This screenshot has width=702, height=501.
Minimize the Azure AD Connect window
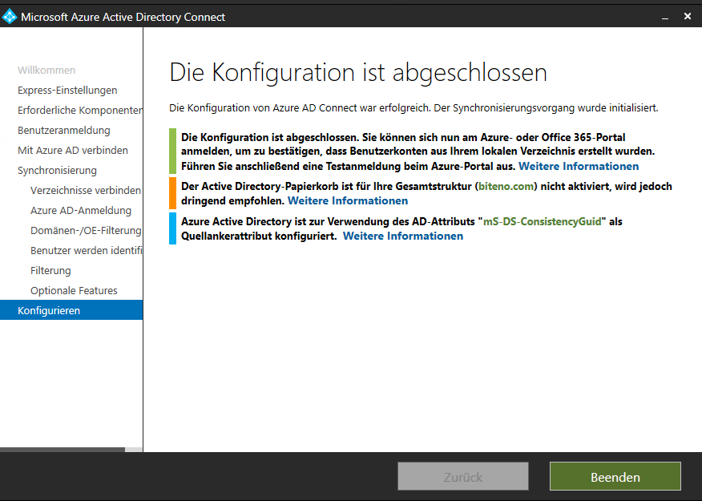[665, 17]
